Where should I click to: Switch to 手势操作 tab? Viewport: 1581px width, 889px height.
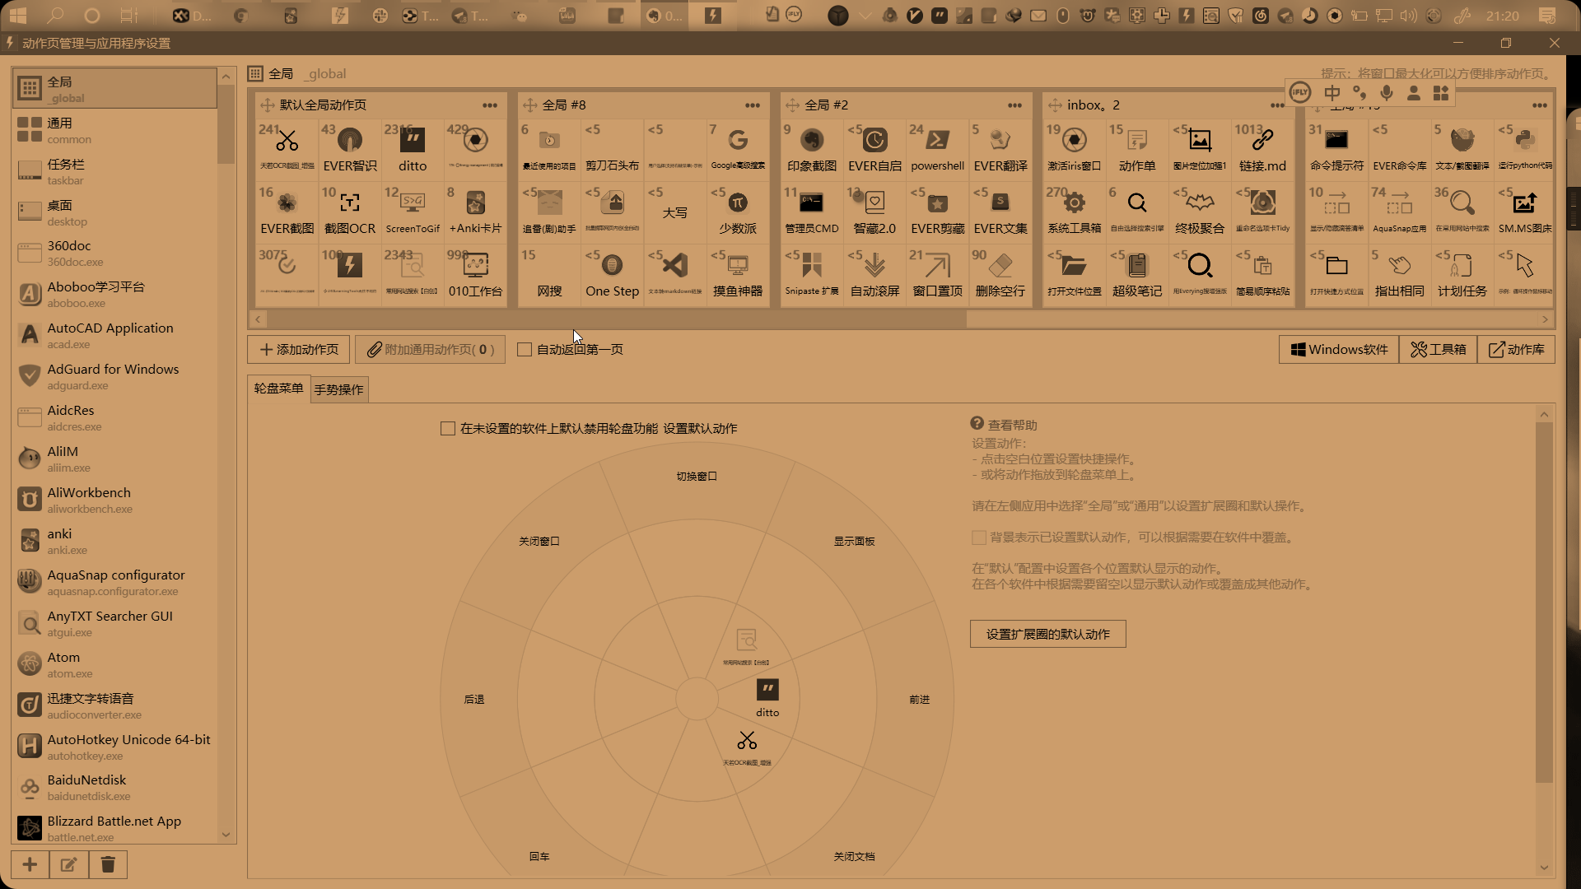[338, 389]
